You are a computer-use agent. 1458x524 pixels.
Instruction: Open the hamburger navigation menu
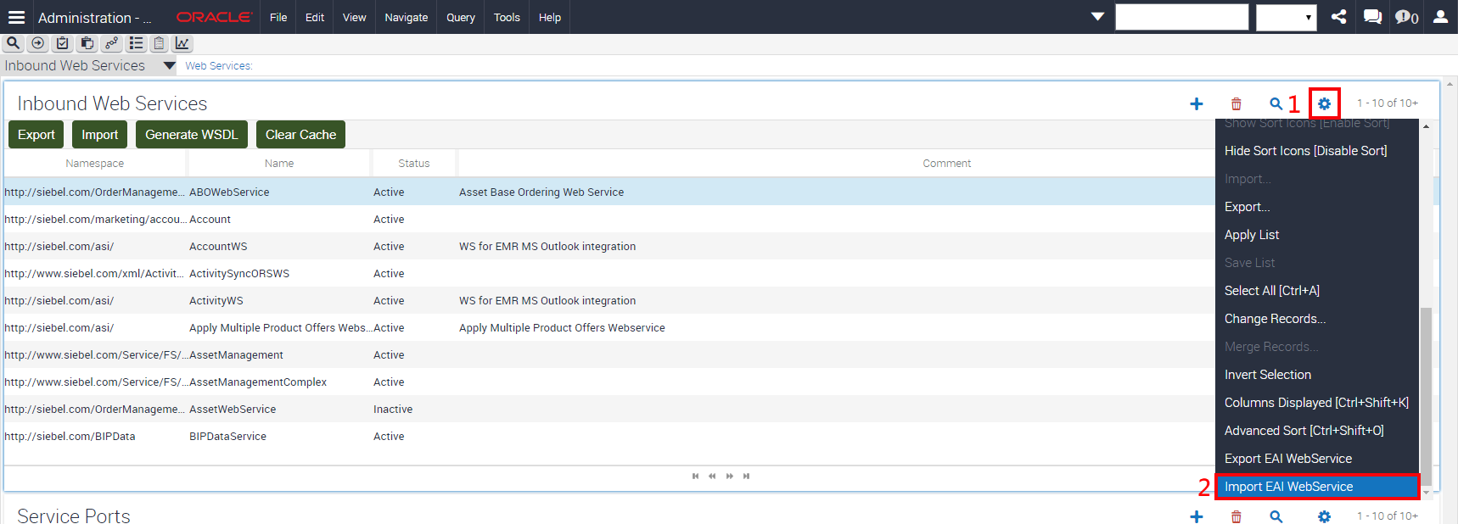pos(16,17)
